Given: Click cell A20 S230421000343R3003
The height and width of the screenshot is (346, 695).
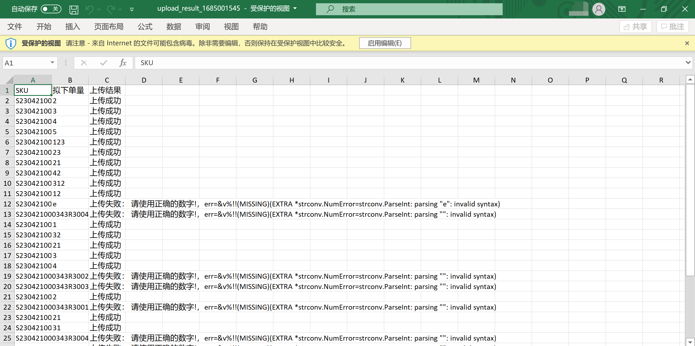Looking at the screenshot, I should (33, 287).
